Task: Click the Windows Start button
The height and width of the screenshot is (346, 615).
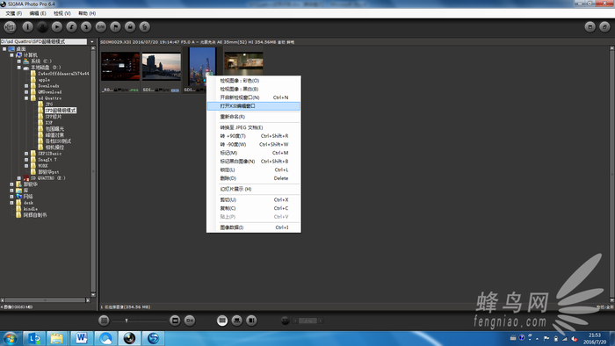Action: point(11,338)
